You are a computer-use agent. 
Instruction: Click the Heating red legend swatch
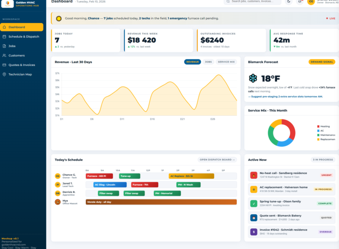(x=318, y=127)
